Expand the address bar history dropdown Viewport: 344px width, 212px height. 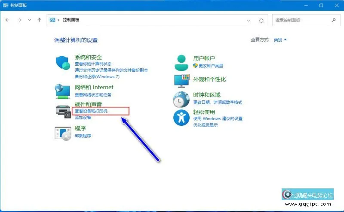click(x=249, y=20)
